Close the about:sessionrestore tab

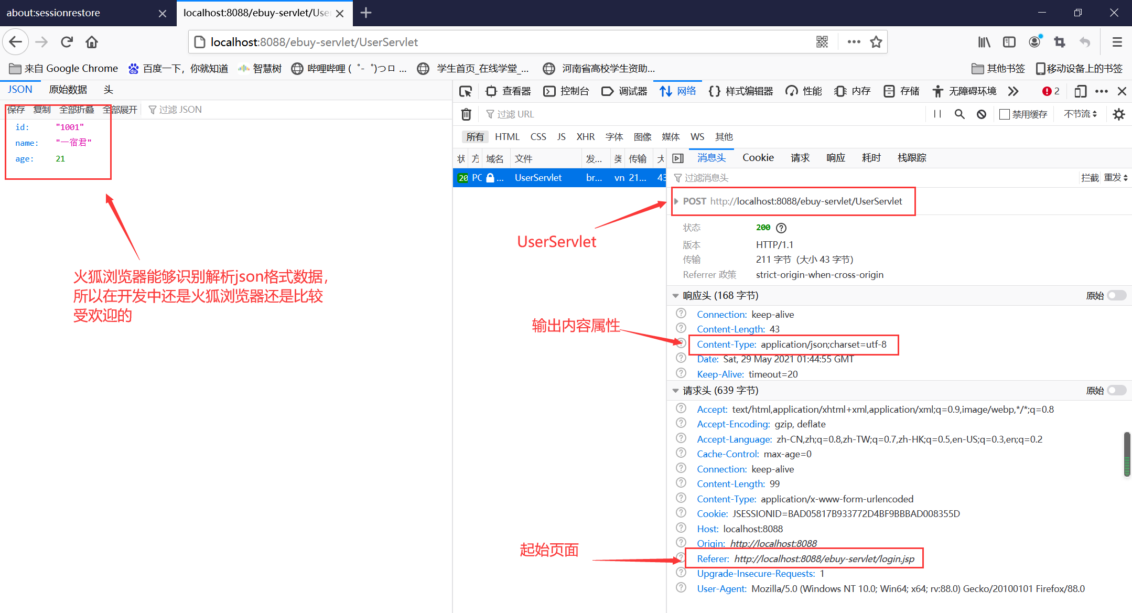[163, 13]
